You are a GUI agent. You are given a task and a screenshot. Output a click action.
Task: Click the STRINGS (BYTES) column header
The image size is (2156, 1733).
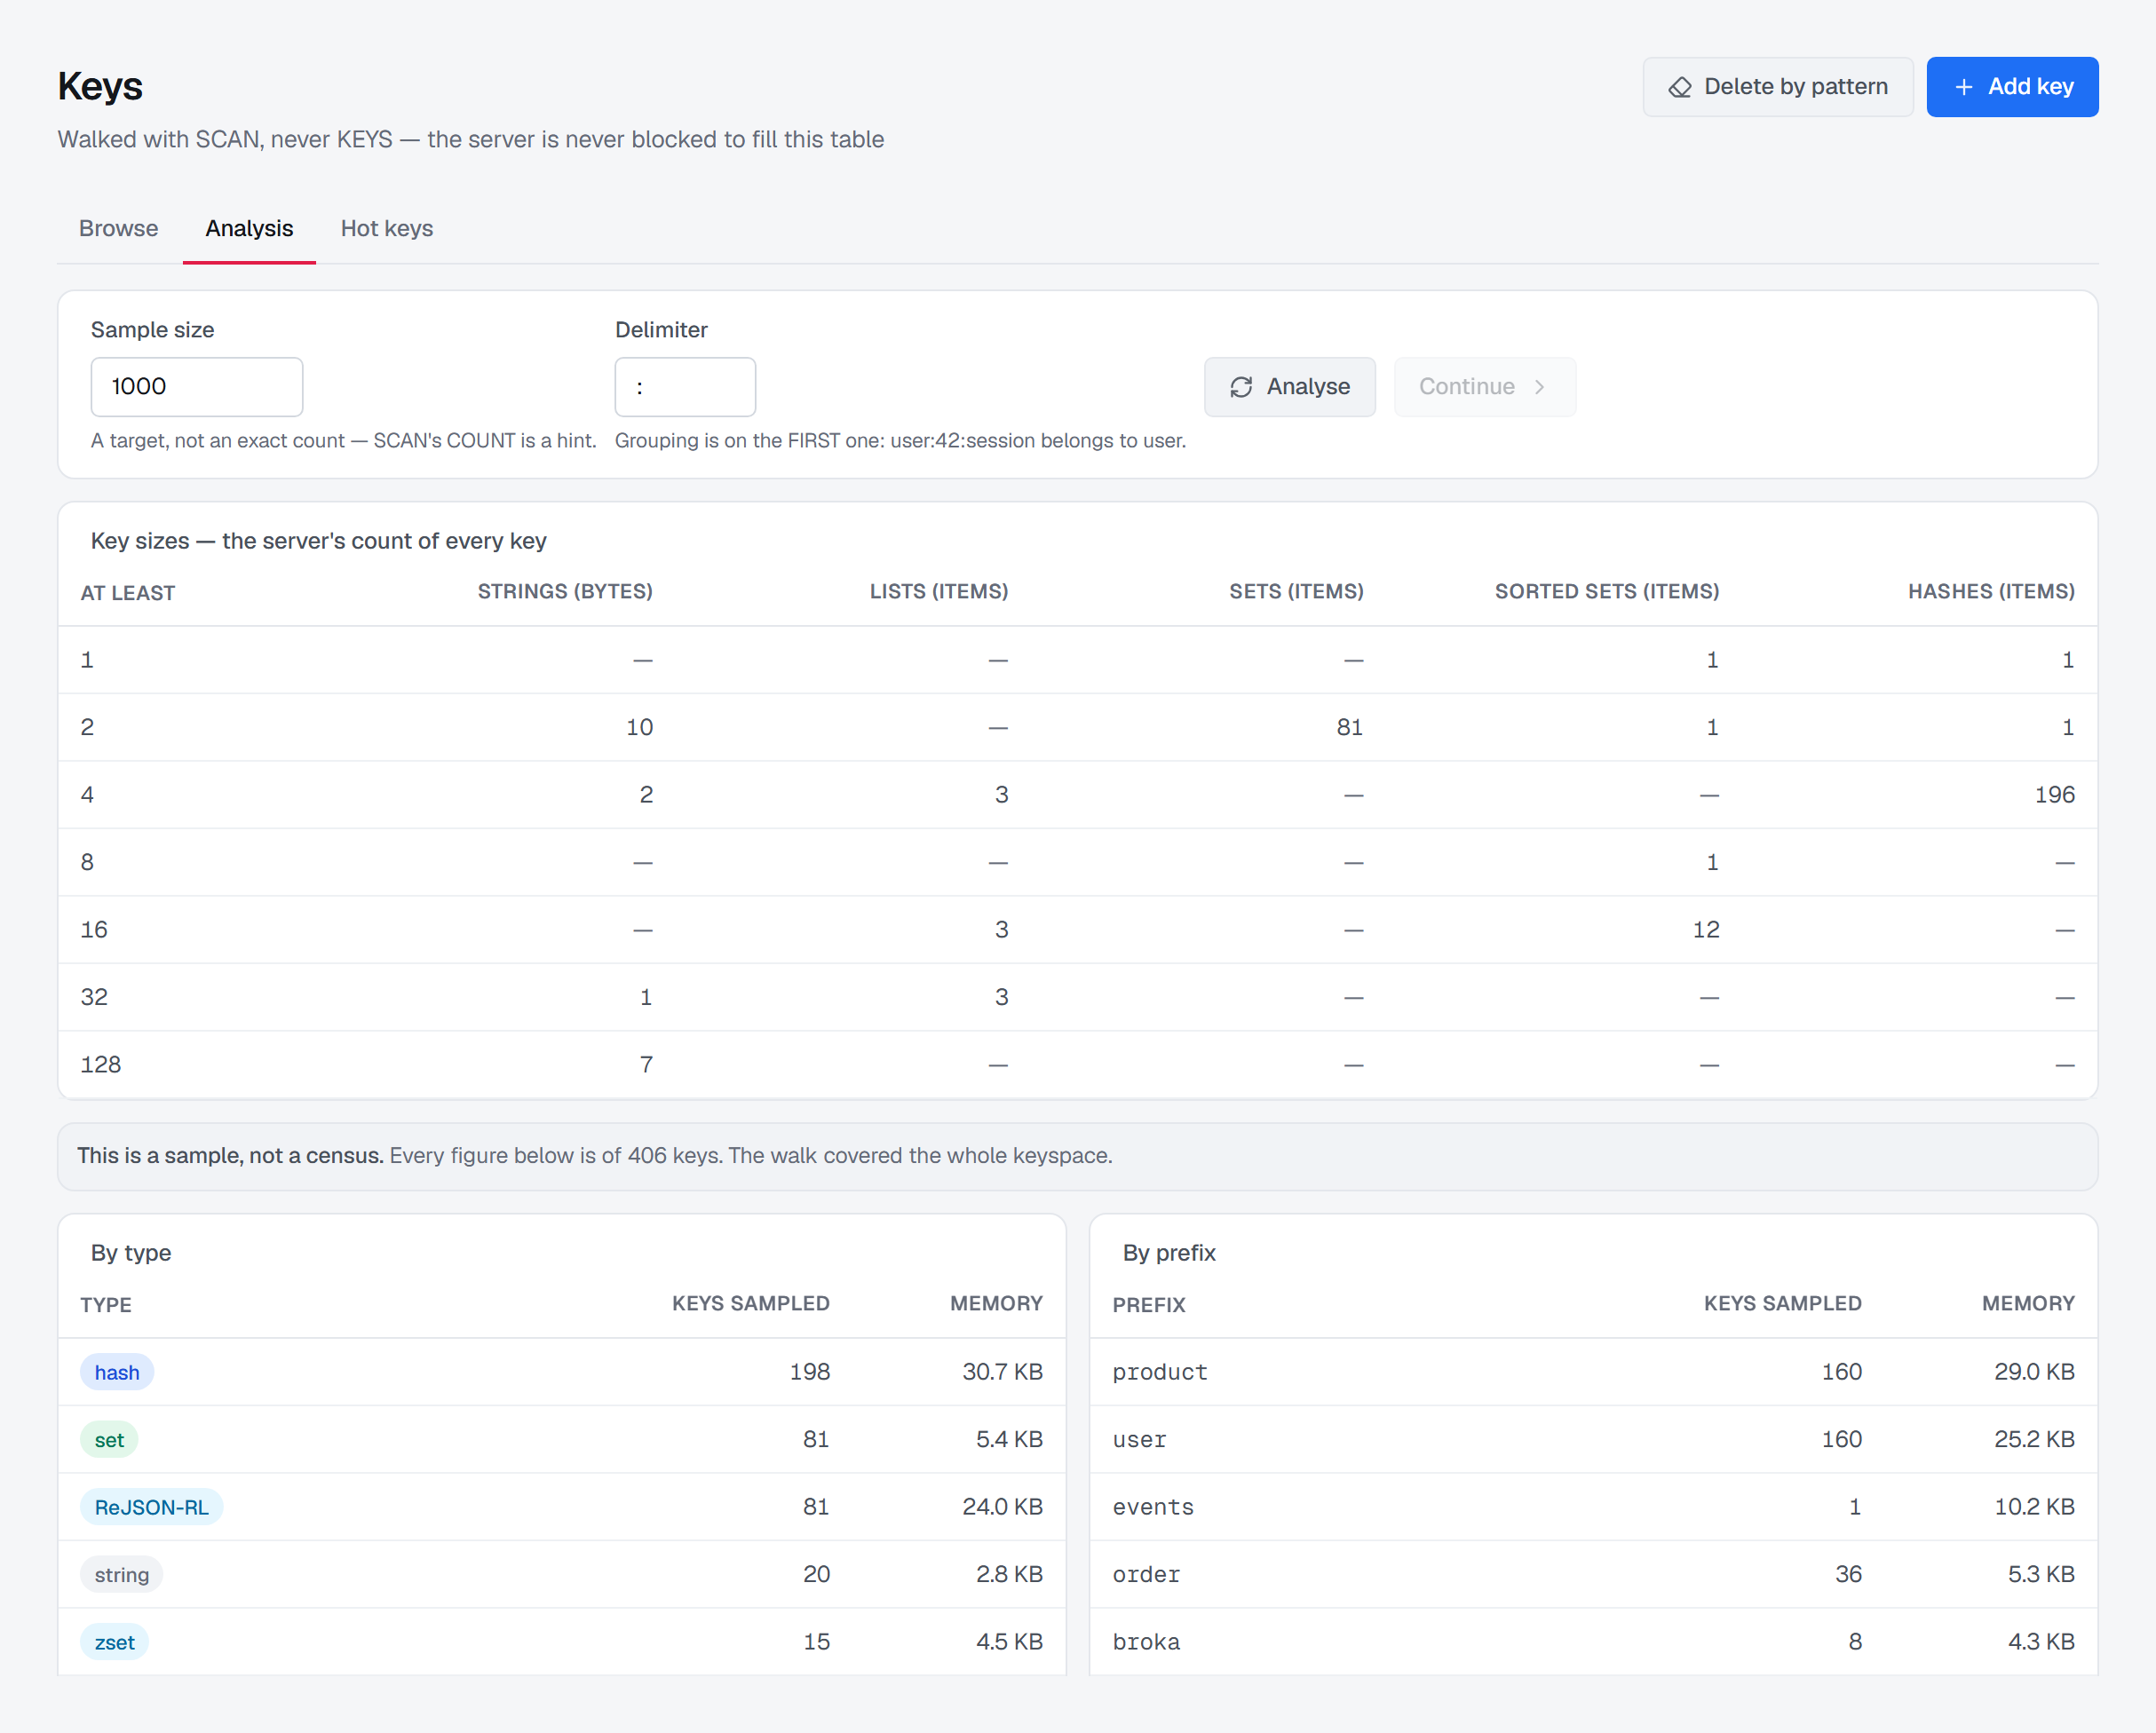pyautogui.click(x=565, y=592)
